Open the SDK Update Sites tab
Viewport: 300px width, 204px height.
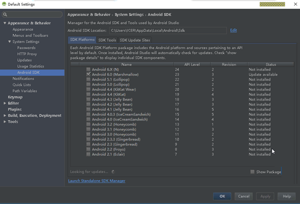pos(135,40)
